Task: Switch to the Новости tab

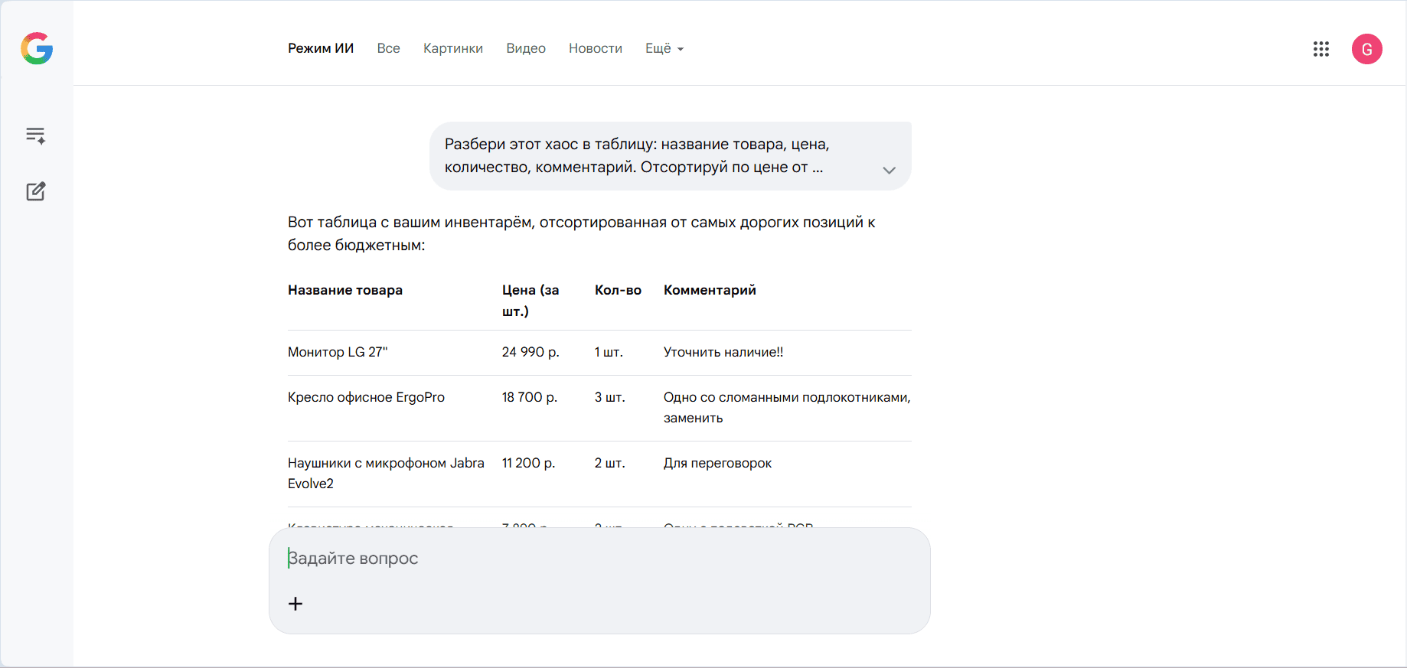Action: pyautogui.click(x=596, y=48)
